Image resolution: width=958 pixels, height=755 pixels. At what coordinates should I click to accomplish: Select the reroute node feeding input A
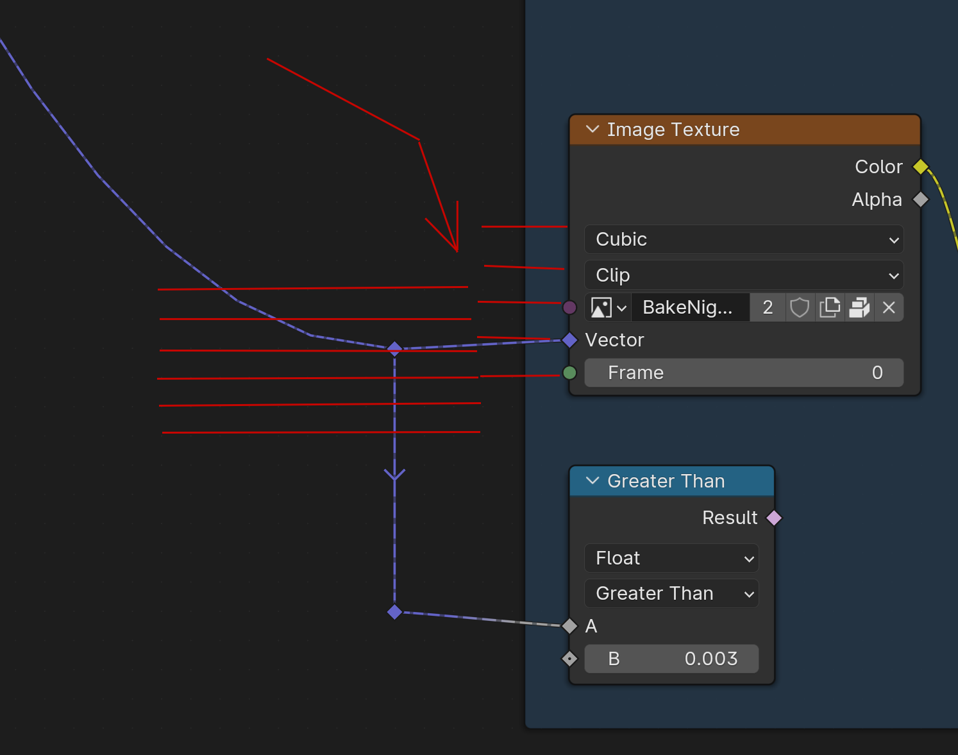point(394,612)
